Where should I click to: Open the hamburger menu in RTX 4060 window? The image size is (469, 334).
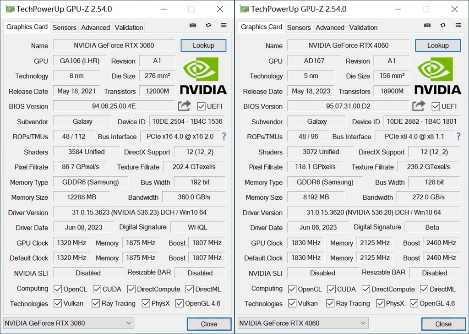tap(458, 26)
